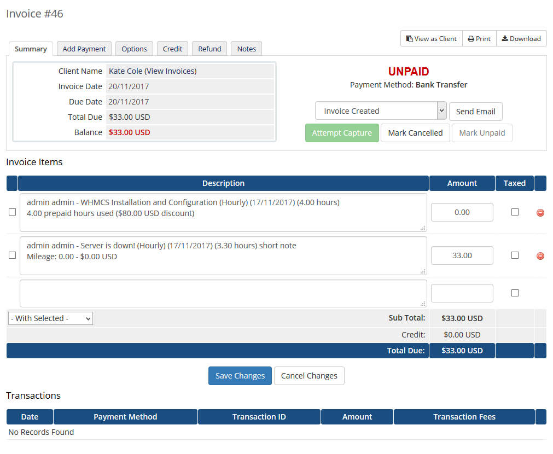Open the Notes tab
553x454 pixels.
pyautogui.click(x=247, y=49)
